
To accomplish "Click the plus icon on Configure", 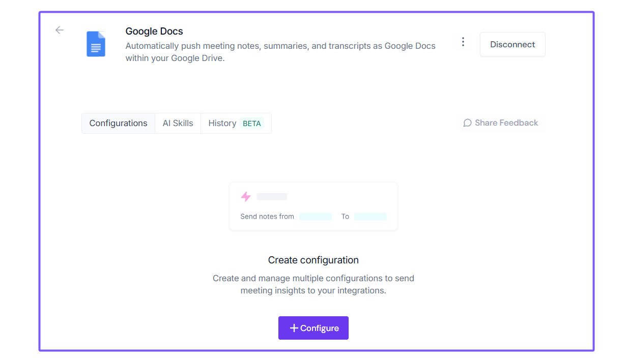I will click(x=294, y=328).
